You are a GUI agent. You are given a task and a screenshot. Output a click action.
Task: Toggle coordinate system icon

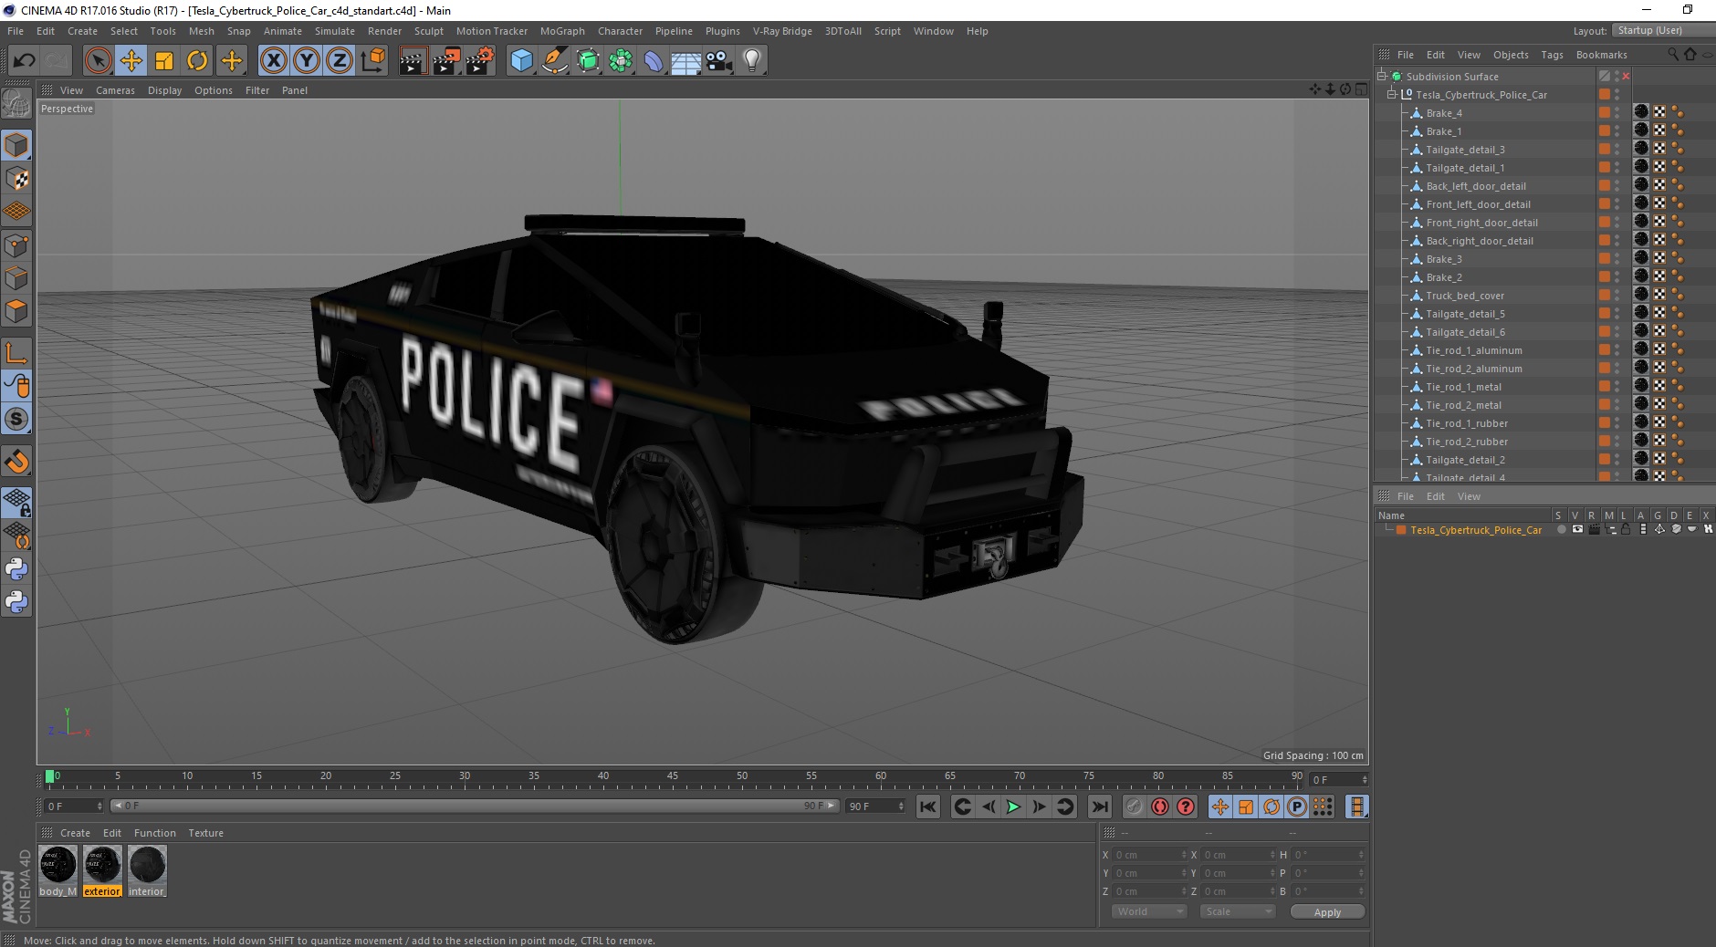pyautogui.click(x=372, y=61)
